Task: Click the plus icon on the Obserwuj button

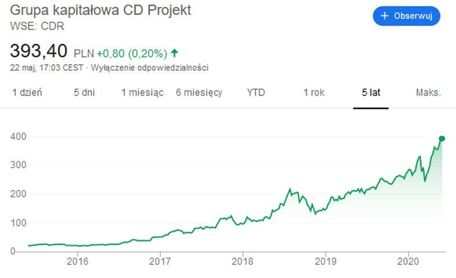Action: (x=385, y=16)
